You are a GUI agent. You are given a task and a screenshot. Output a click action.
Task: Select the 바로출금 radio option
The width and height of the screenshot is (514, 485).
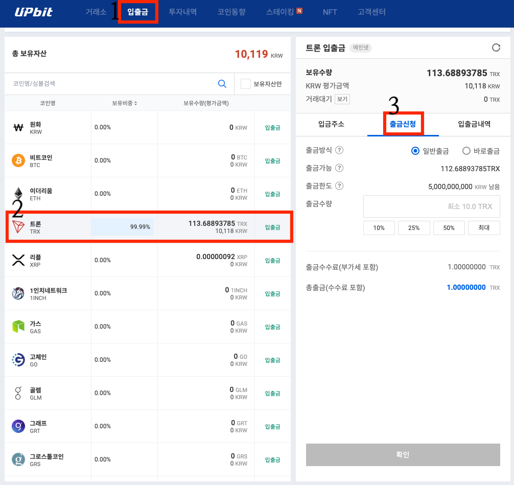(x=466, y=151)
